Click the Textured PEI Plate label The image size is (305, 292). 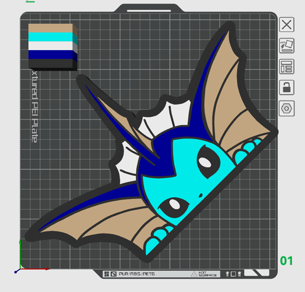coord(34,106)
